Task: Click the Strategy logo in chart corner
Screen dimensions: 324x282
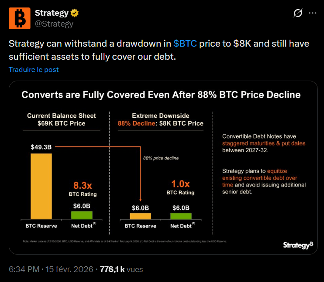Action: (x=298, y=245)
